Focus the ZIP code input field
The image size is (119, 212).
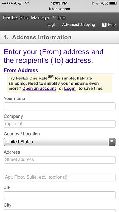(x=60, y=195)
